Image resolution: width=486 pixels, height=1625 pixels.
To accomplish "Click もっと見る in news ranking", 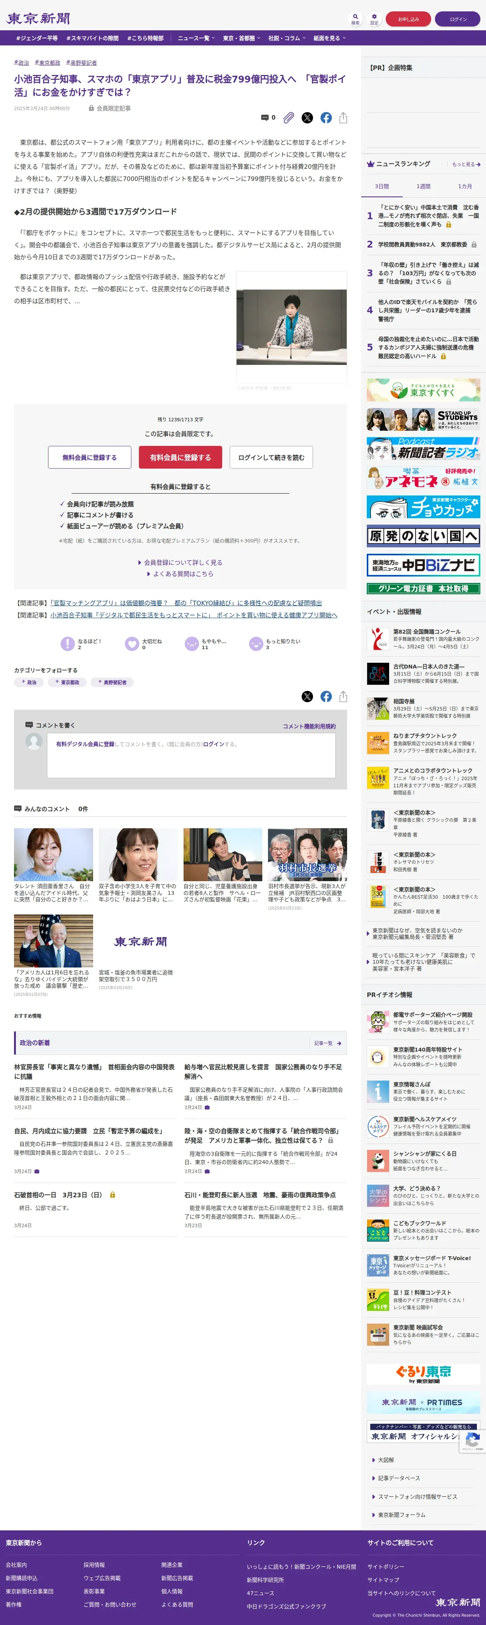I will coord(466,164).
